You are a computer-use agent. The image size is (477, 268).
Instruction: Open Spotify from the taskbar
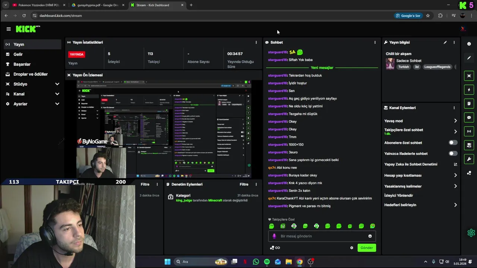tap(267, 262)
